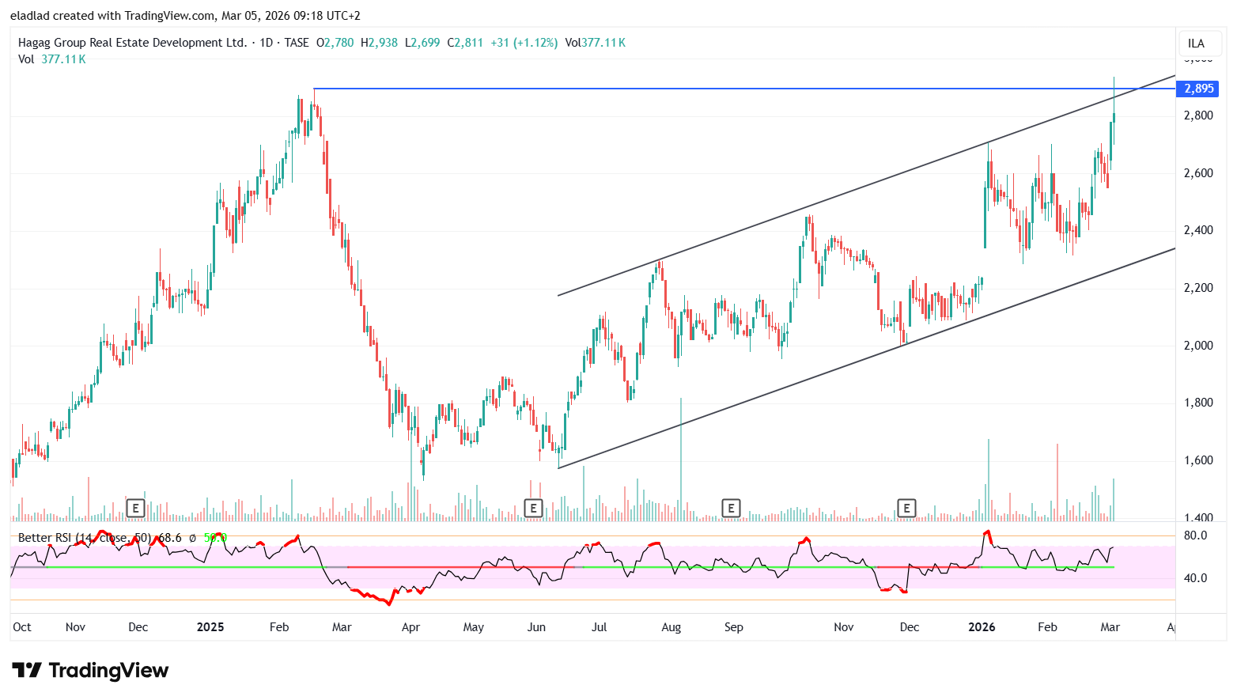Click the Sep label on the time axis
This screenshot has height=700, width=1237.
734,627
